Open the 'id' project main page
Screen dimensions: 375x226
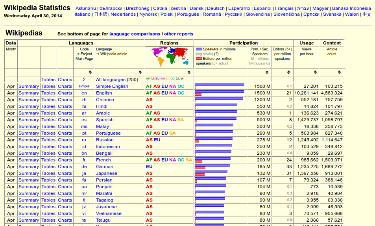[84, 146]
